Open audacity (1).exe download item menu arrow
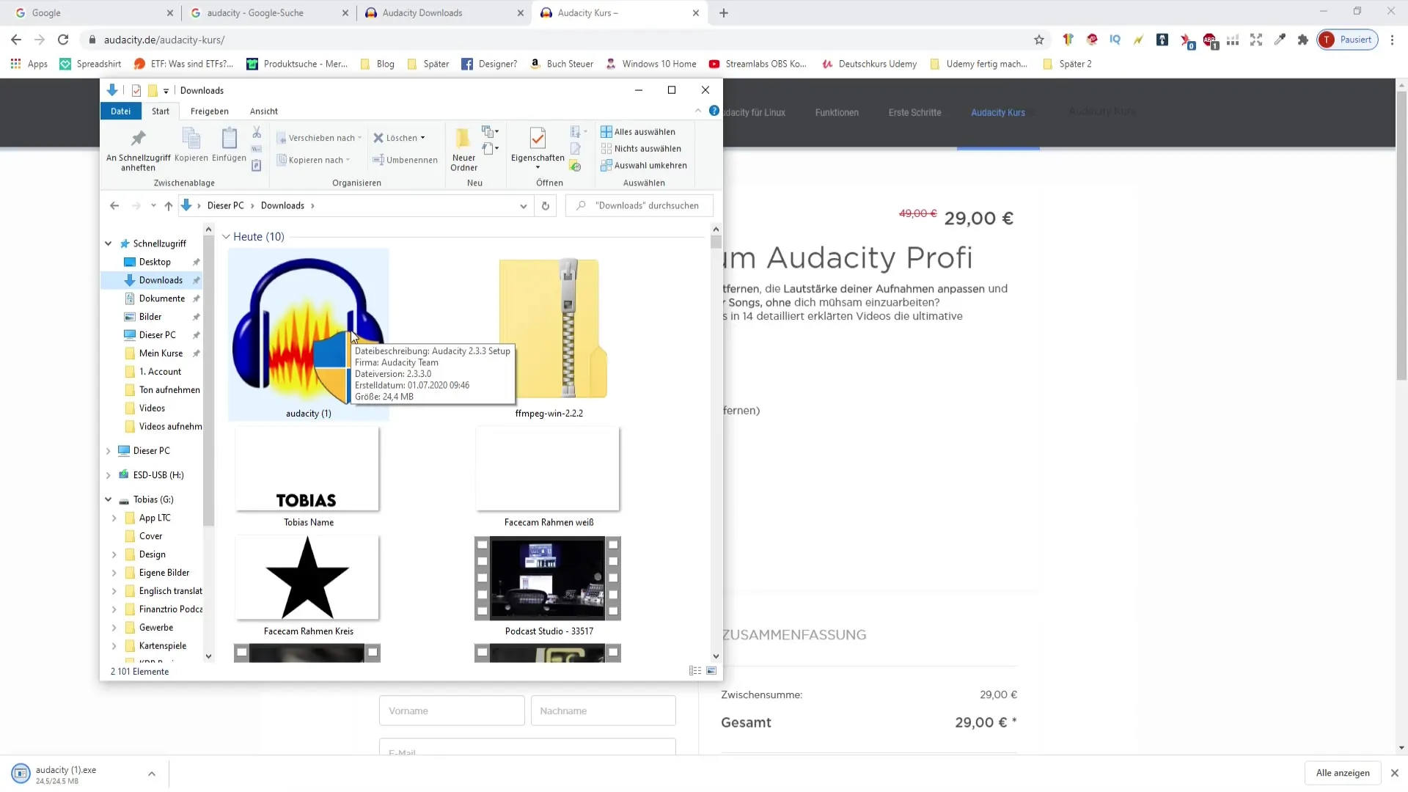The image size is (1408, 792). tap(151, 774)
